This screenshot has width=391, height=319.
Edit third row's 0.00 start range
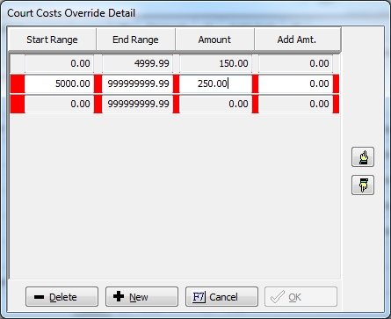59,104
